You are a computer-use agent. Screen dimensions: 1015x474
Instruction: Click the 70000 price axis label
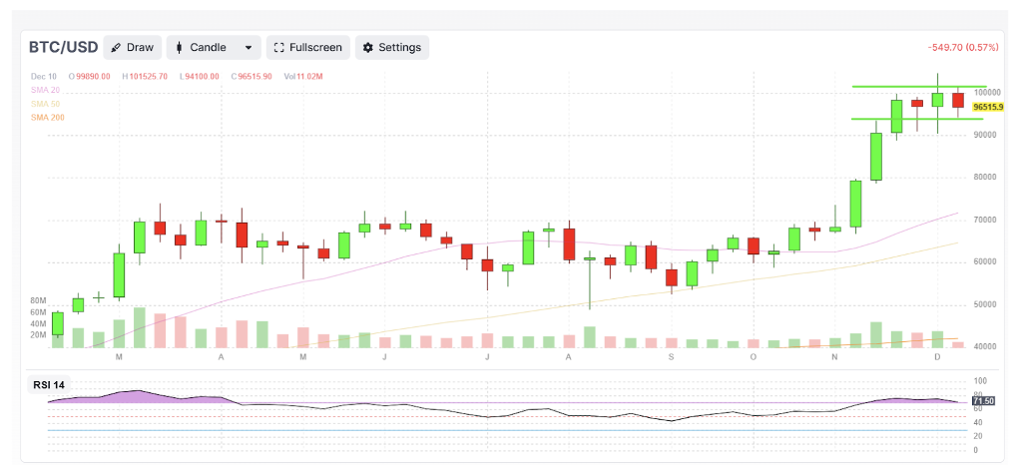point(986,221)
